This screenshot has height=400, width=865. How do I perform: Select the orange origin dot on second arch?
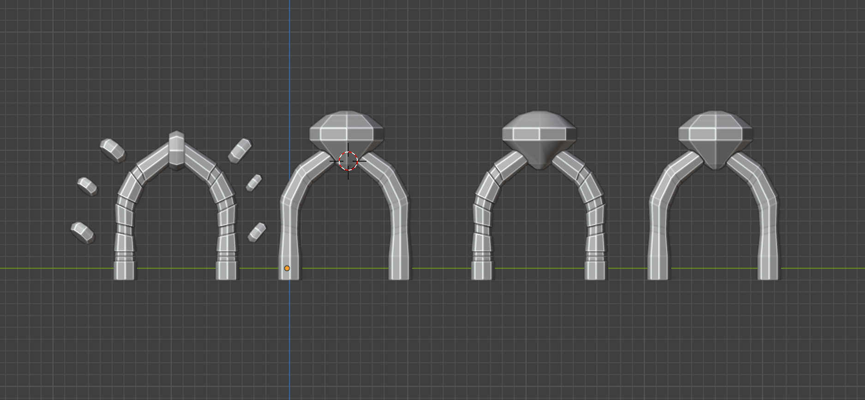click(287, 268)
